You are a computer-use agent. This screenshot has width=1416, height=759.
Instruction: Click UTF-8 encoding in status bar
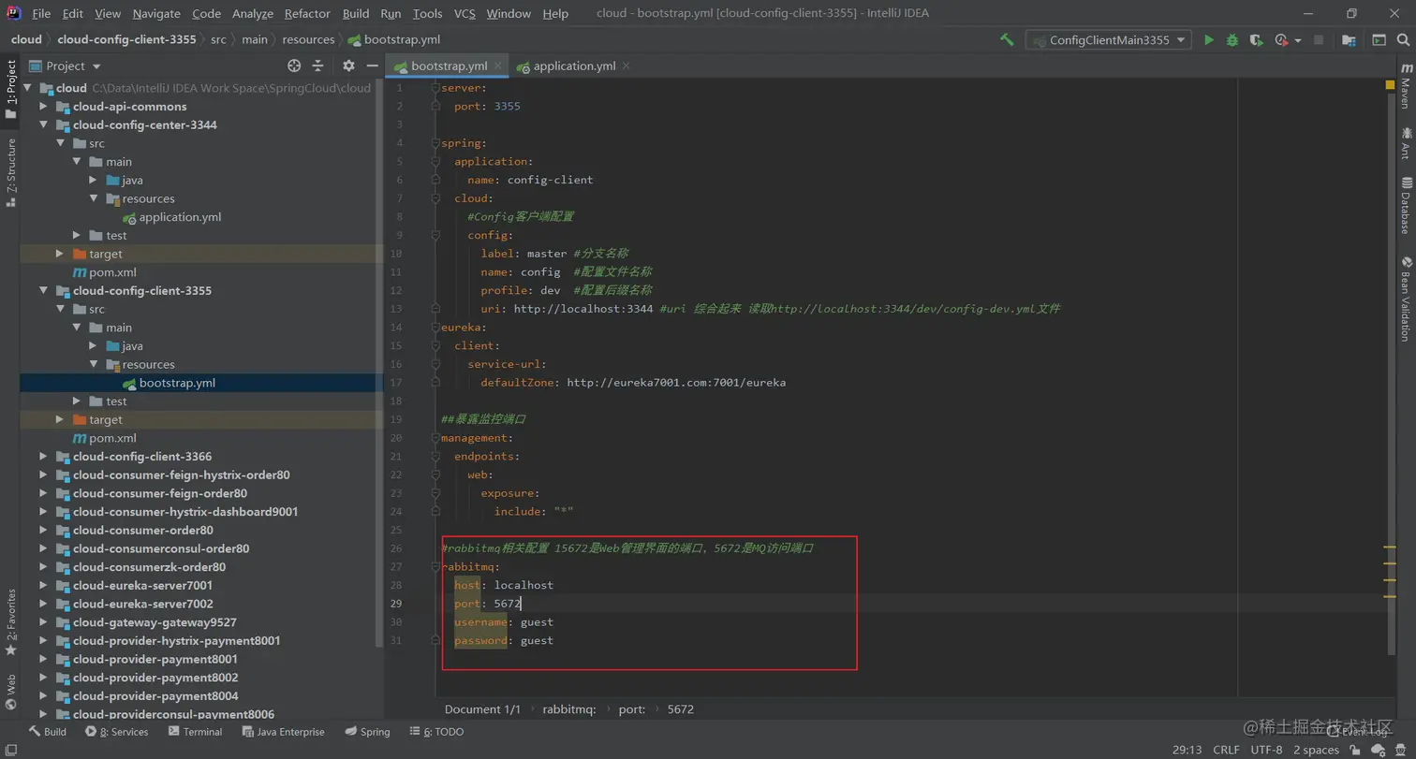point(1266,750)
